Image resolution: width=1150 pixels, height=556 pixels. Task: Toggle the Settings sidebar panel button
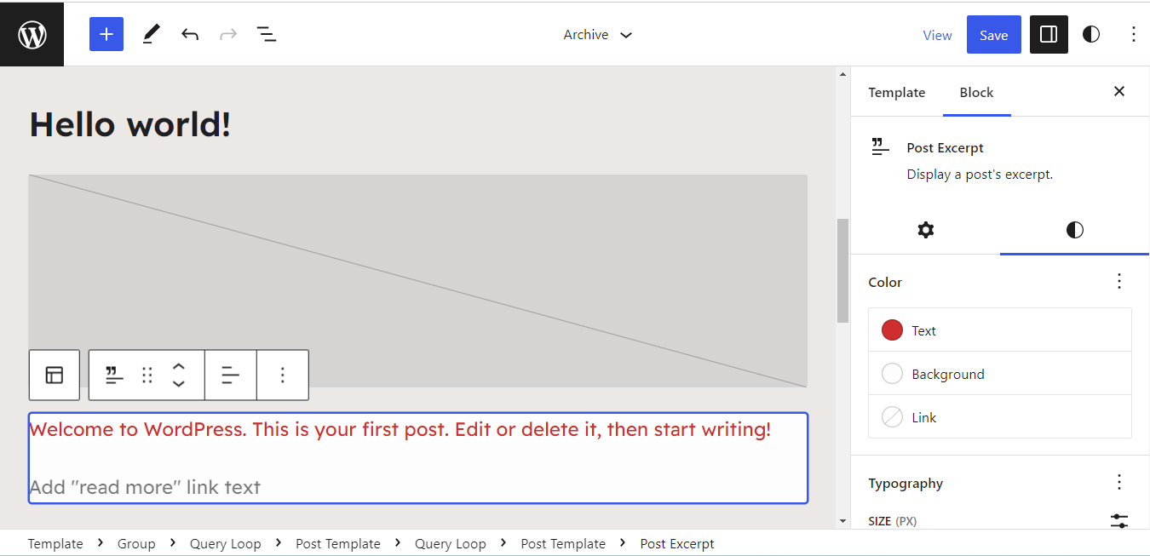coord(1049,35)
